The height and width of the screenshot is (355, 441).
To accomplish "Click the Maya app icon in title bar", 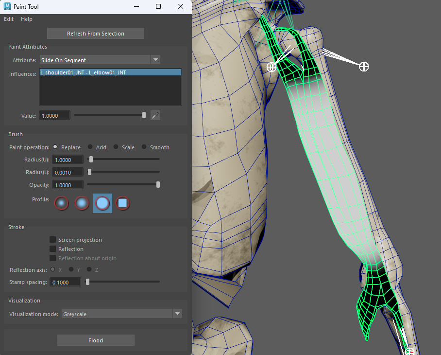I will (8, 7).
